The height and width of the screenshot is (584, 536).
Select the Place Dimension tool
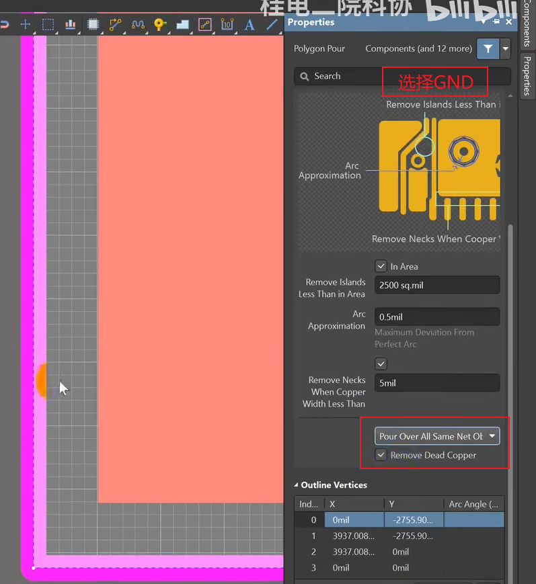[x=227, y=25]
